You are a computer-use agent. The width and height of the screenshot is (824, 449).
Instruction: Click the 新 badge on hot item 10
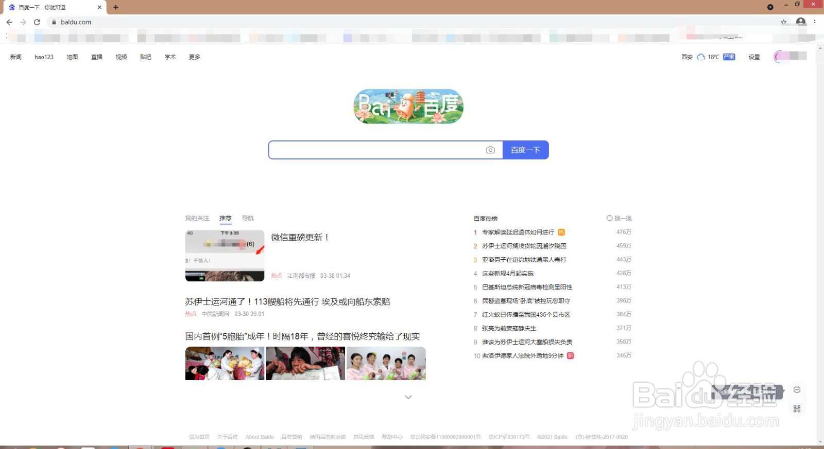tap(570, 355)
